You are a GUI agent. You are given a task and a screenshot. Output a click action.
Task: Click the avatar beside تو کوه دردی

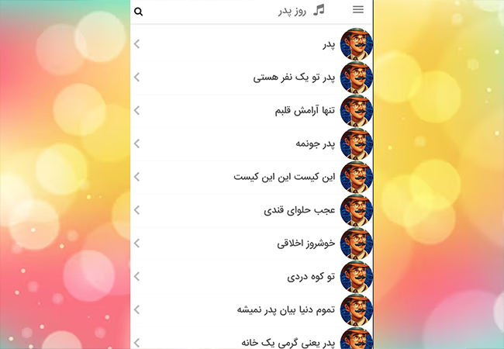pyautogui.click(x=356, y=277)
